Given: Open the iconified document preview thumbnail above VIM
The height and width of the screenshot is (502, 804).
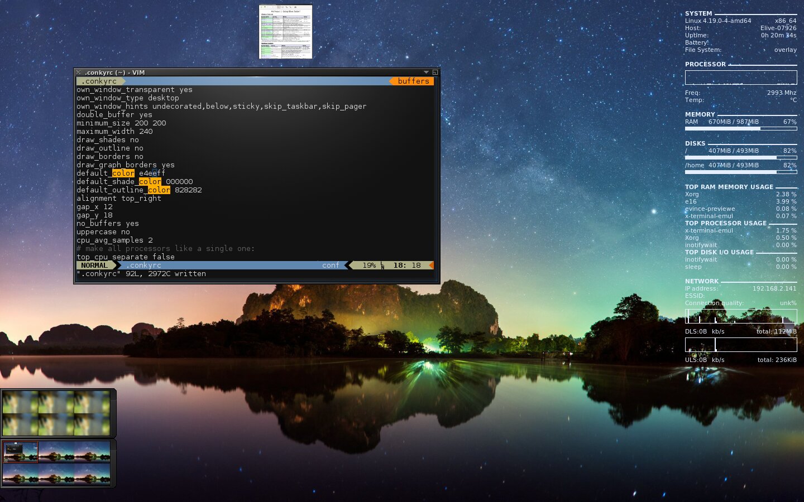Looking at the screenshot, I should tap(285, 32).
